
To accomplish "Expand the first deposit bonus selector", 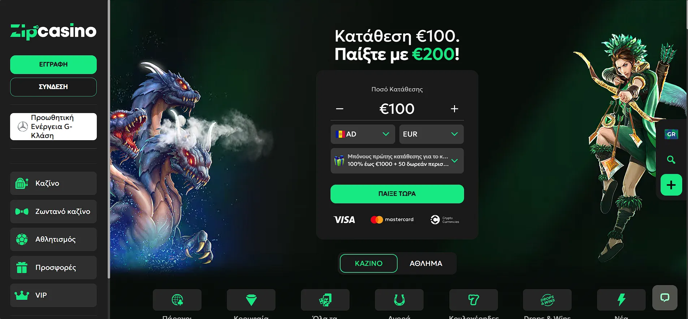I will point(397,160).
